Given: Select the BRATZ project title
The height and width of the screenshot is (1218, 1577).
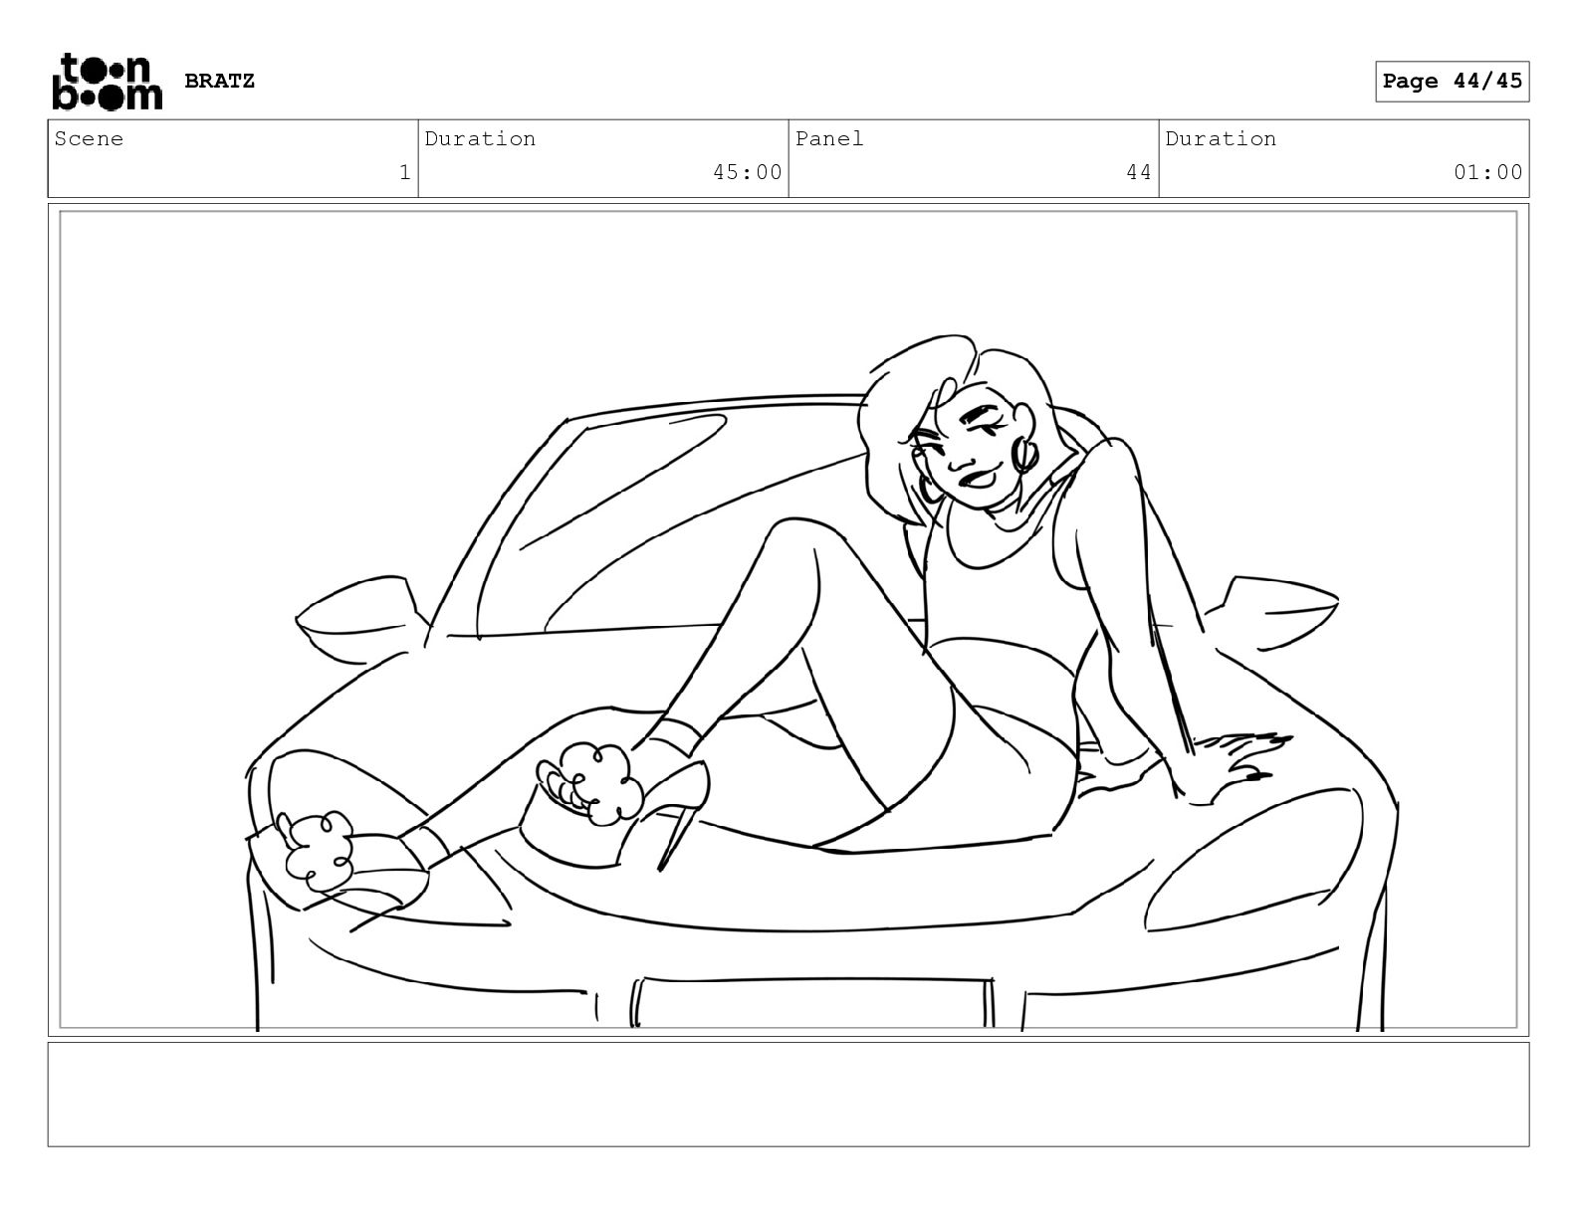Looking at the screenshot, I should (219, 81).
